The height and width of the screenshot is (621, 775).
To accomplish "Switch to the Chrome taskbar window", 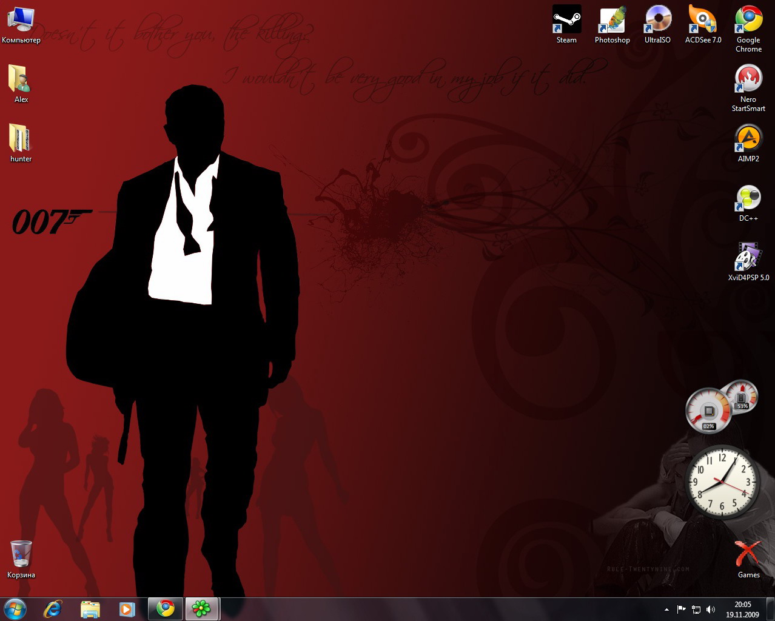I will pos(165,609).
